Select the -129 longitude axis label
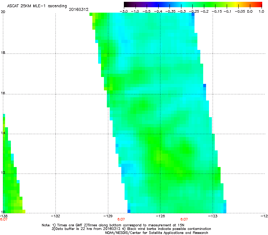Viewport: 268px width, 235px height. (108, 216)
